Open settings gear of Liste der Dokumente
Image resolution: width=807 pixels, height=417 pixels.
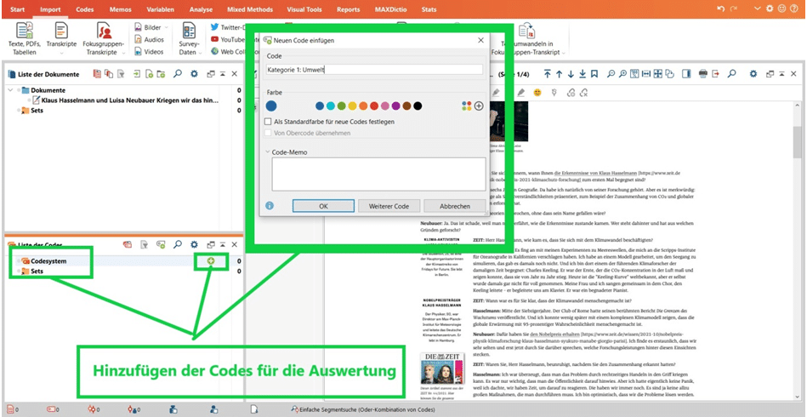click(194, 74)
